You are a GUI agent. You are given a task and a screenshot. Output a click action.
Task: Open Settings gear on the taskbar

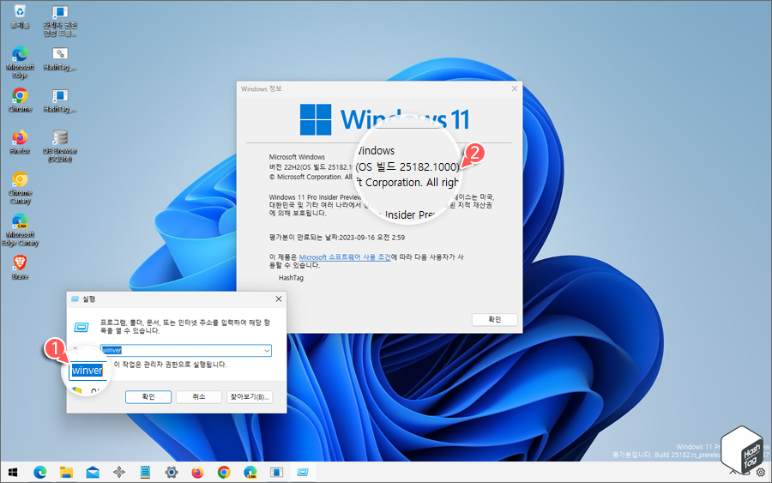(x=172, y=473)
